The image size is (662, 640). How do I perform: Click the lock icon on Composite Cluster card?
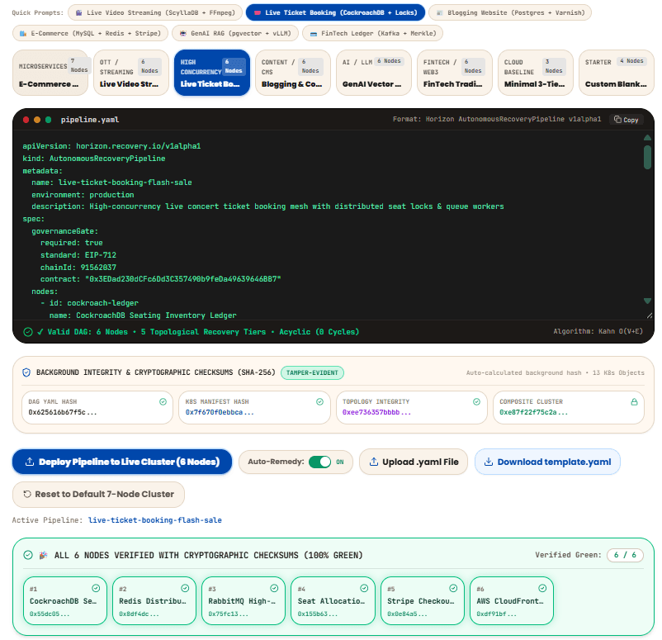point(634,401)
